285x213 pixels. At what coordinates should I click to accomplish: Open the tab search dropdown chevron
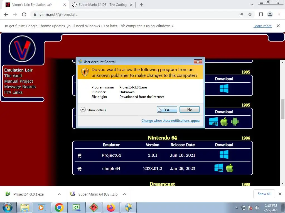tap(252, 5)
